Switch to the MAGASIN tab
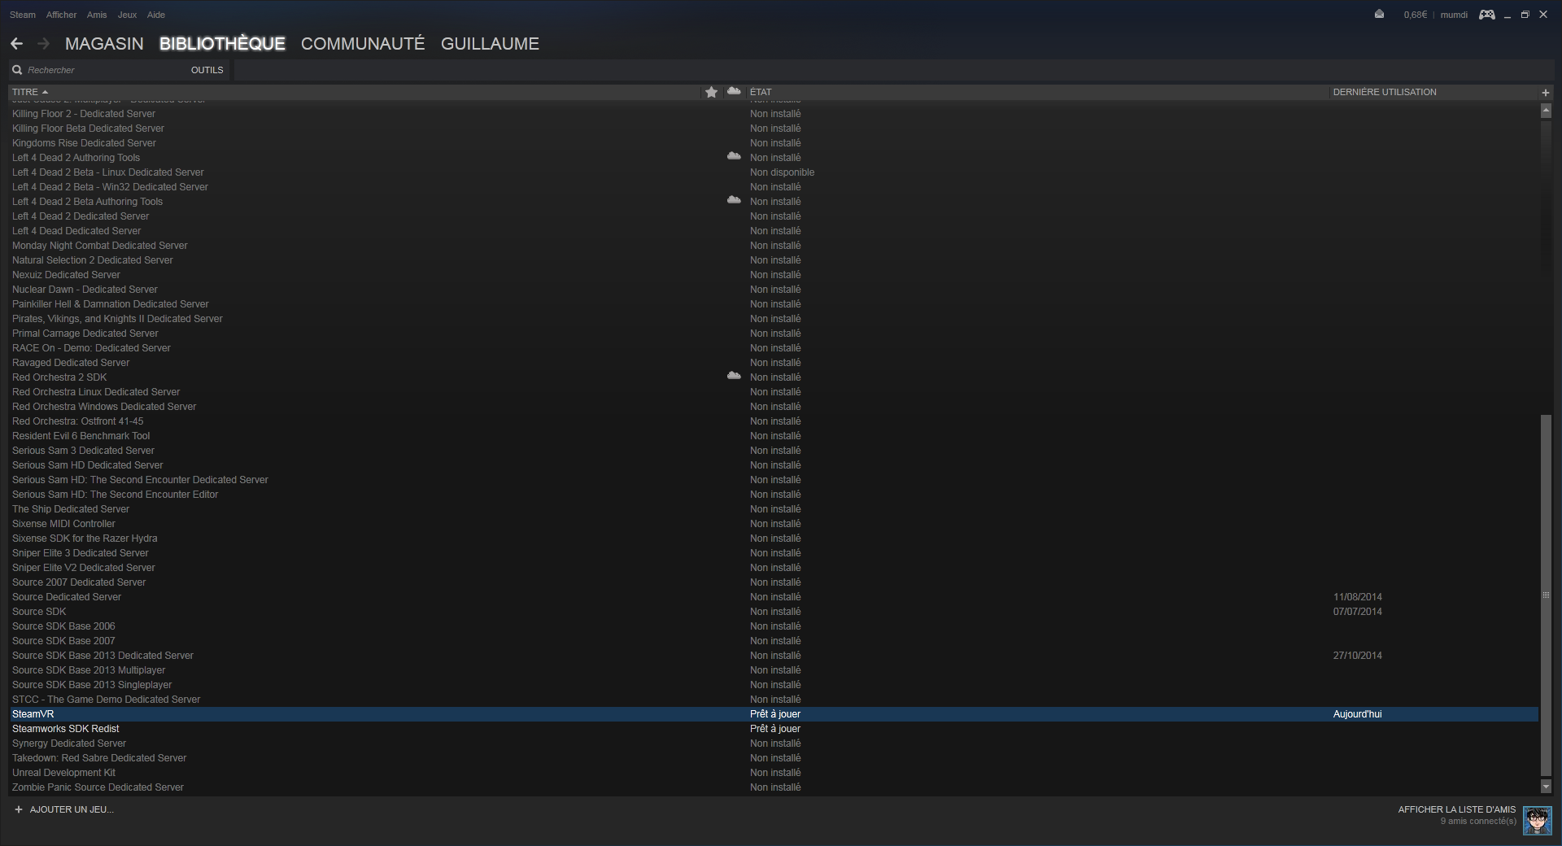The height and width of the screenshot is (846, 1562). pyautogui.click(x=104, y=44)
